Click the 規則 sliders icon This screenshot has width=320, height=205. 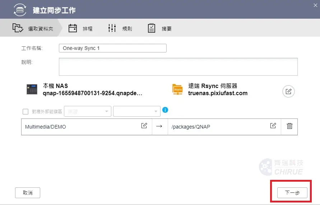(x=112, y=28)
